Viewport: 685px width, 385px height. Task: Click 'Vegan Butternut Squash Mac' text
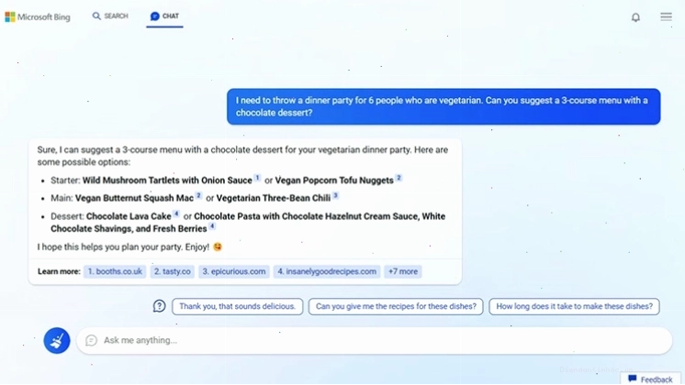click(134, 198)
